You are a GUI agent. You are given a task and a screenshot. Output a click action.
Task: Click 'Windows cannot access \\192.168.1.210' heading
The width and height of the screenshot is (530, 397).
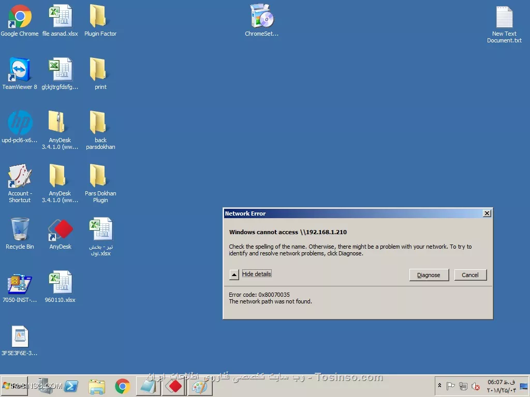point(288,232)
